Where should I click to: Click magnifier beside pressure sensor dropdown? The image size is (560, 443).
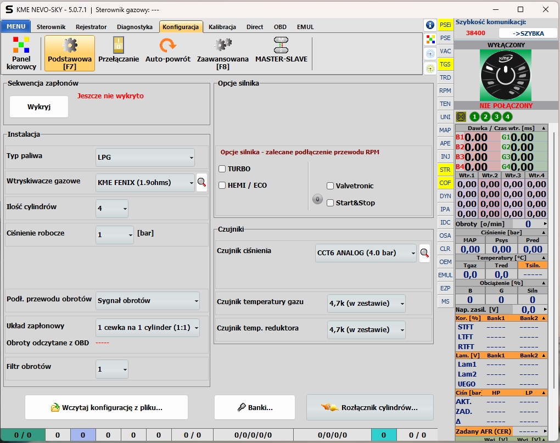(x=424, y=253)
